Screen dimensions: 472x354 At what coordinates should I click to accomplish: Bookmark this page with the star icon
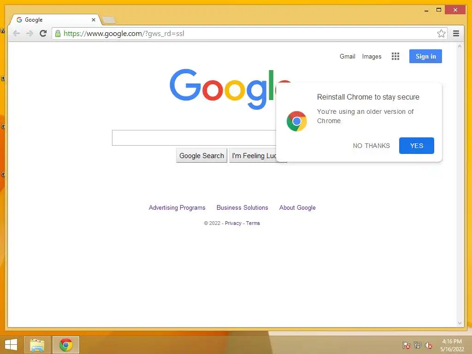pos(441,33)
